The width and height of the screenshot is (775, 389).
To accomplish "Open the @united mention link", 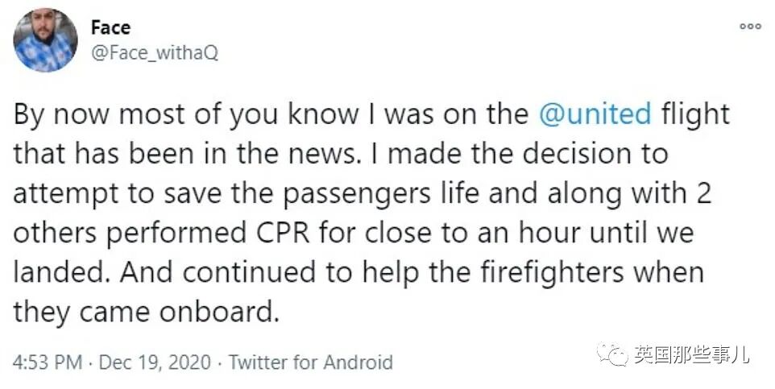I will tap(595, 114).
